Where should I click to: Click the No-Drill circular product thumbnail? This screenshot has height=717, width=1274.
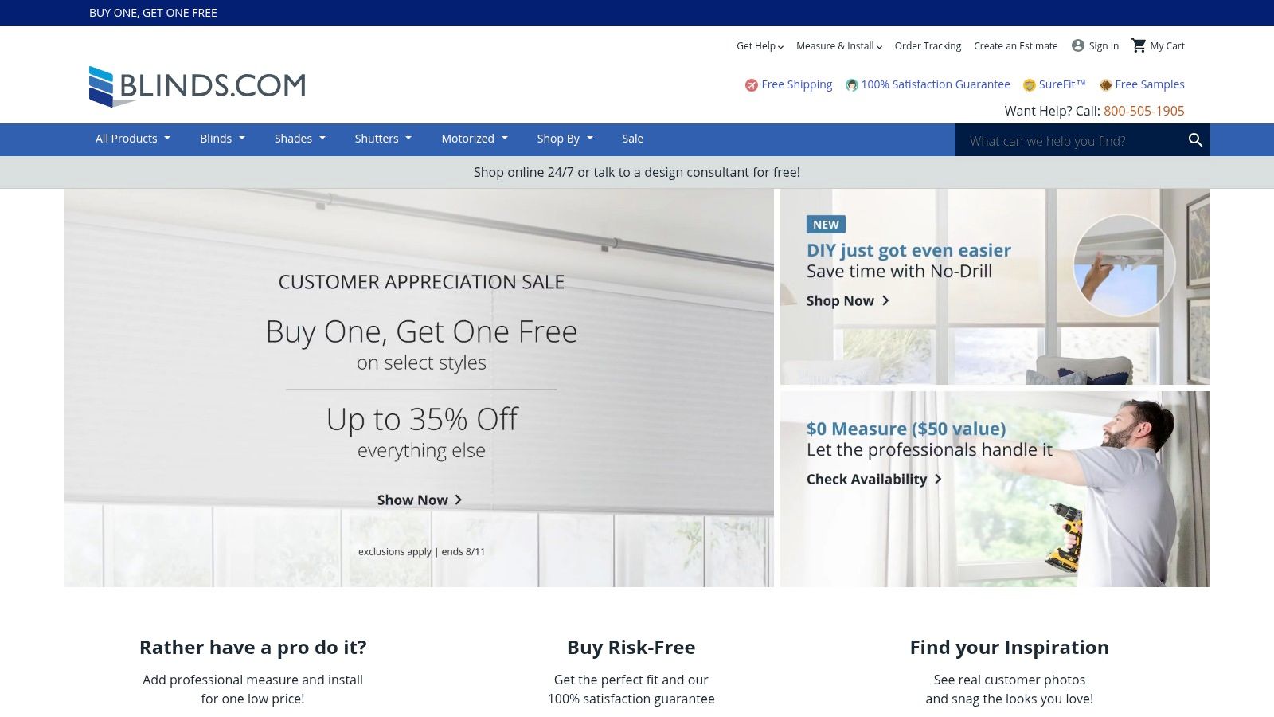1124,265
